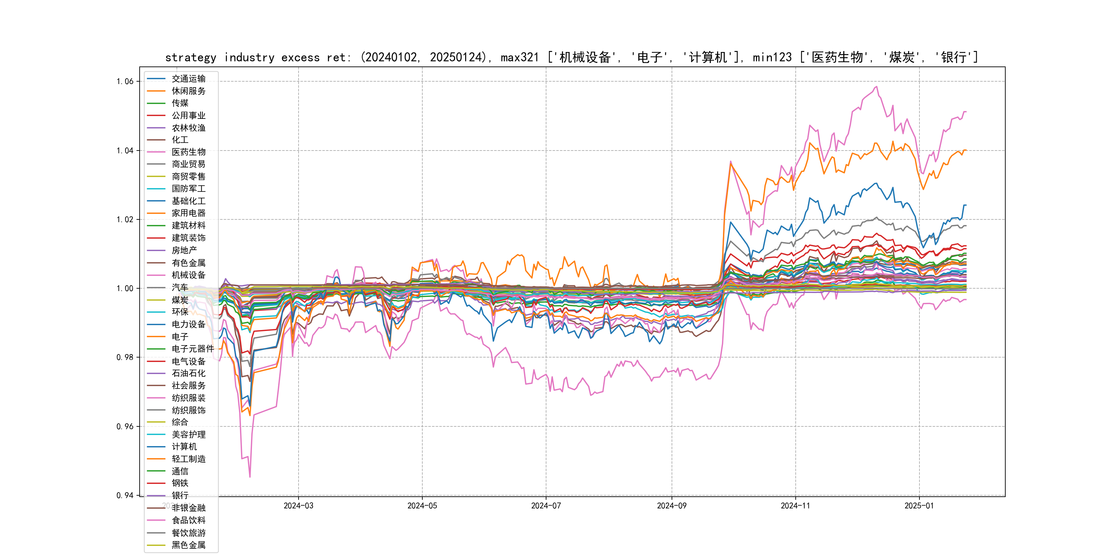Click the 食品饮料 legend line swatch
This screenshot has width=1117, height=558.
click(156, 520)
